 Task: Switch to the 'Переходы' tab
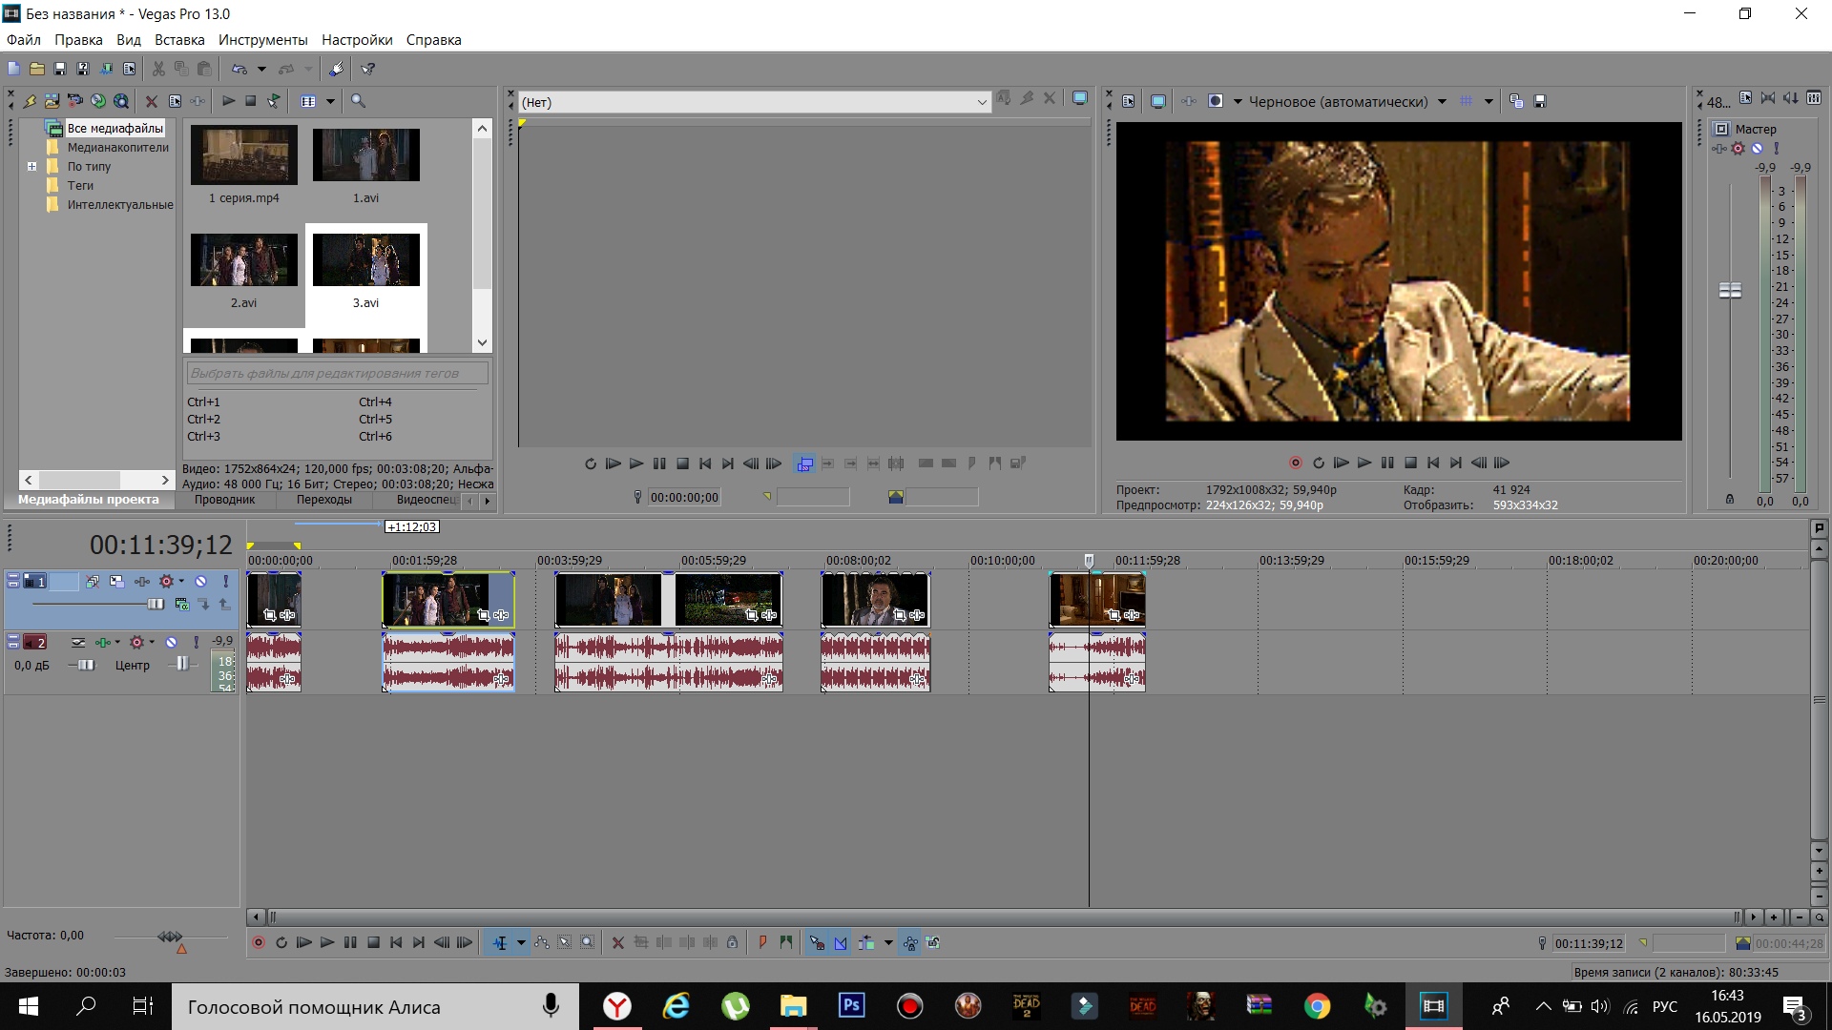(x=324, y=500)
